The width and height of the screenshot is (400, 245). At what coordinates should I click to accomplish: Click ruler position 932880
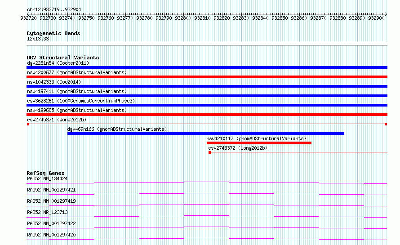click(x=338, y=18)
